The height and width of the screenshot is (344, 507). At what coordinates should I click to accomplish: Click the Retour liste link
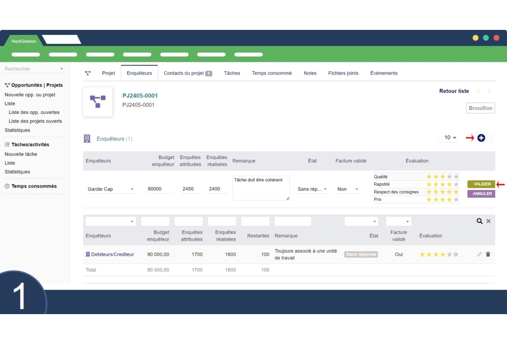point(454,91)
